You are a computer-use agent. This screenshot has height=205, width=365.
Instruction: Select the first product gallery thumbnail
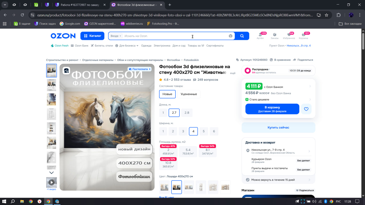click(52, 71)
